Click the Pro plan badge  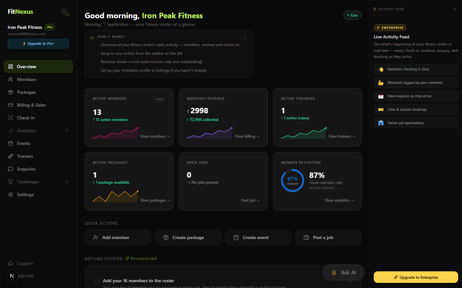pos(50,27)
